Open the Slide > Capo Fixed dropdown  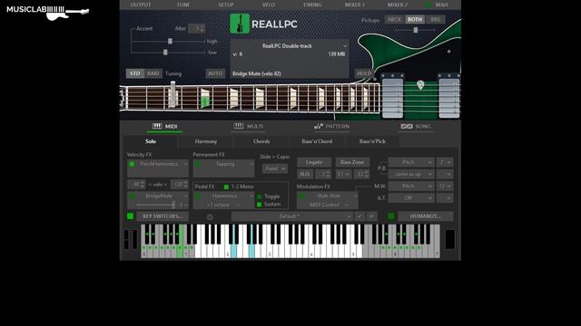[x=274, y=168]
